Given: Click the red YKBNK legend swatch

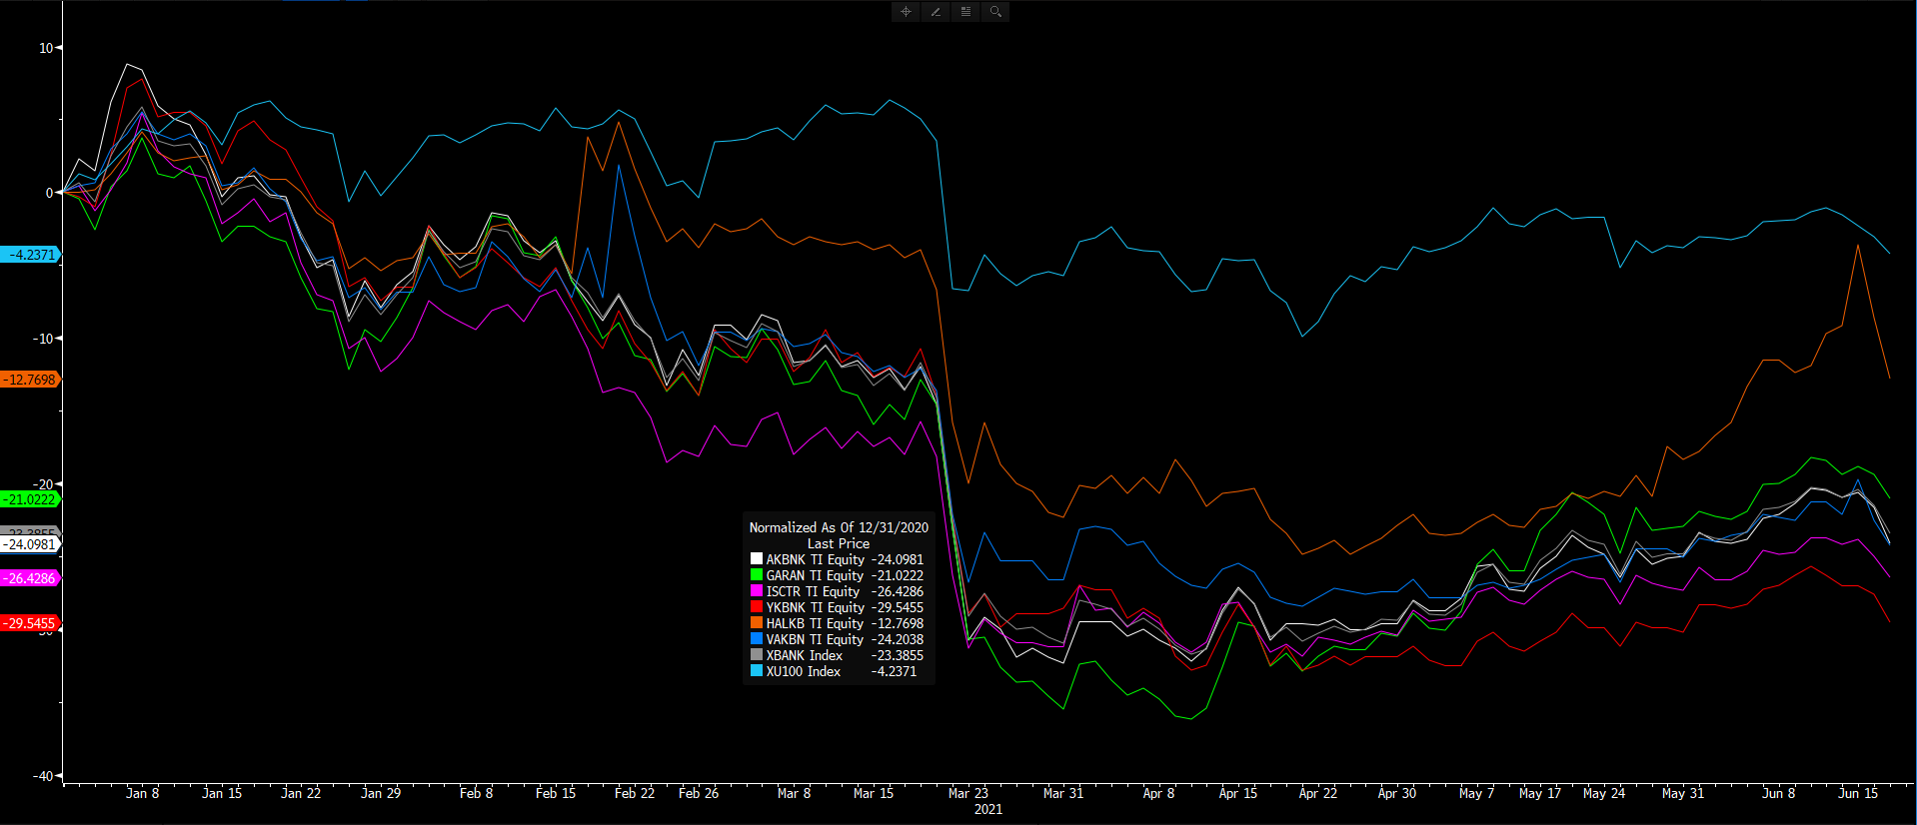Looking at the screenshot, I should [x=757, y=607].
